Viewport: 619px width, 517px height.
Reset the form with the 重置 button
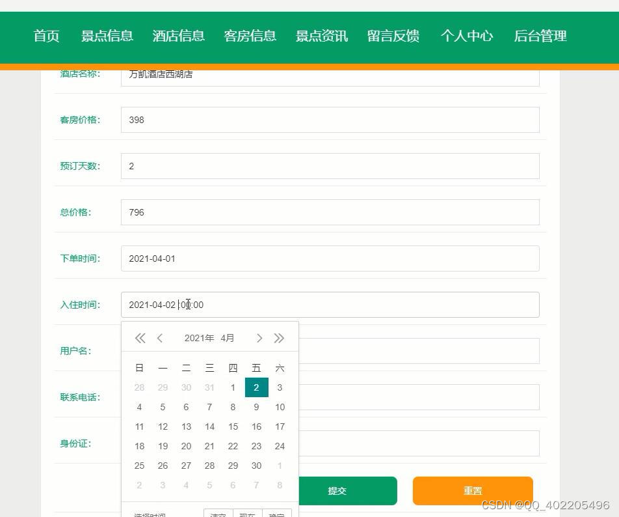pyautogui.click(x=473, y=491)
